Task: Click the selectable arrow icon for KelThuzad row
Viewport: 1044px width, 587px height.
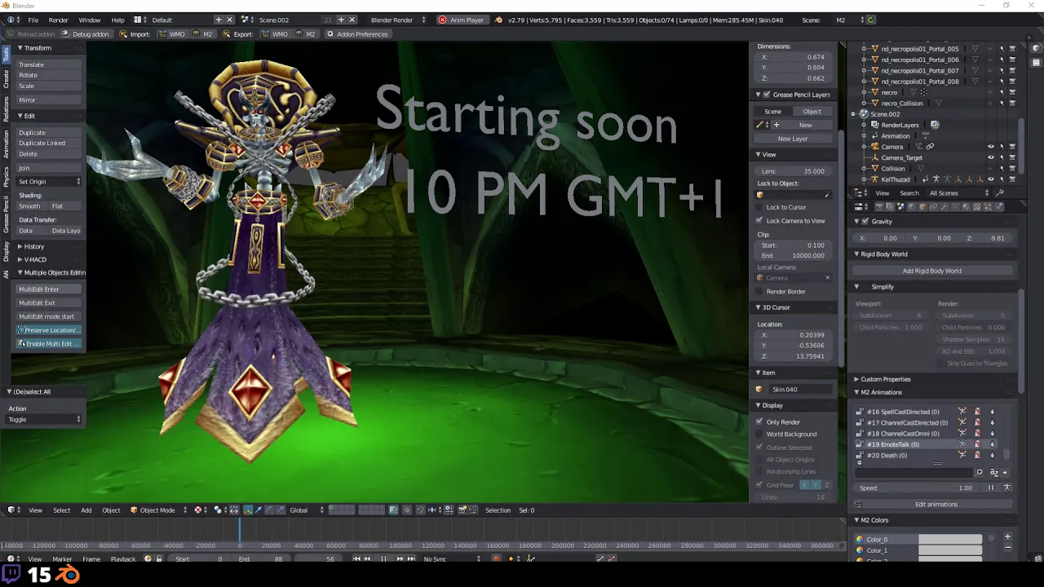Action: (1002, 179)
